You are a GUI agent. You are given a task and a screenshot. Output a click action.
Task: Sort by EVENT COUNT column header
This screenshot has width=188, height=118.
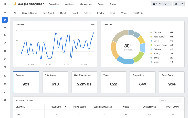pyautogui.click(x=173, y=107)
